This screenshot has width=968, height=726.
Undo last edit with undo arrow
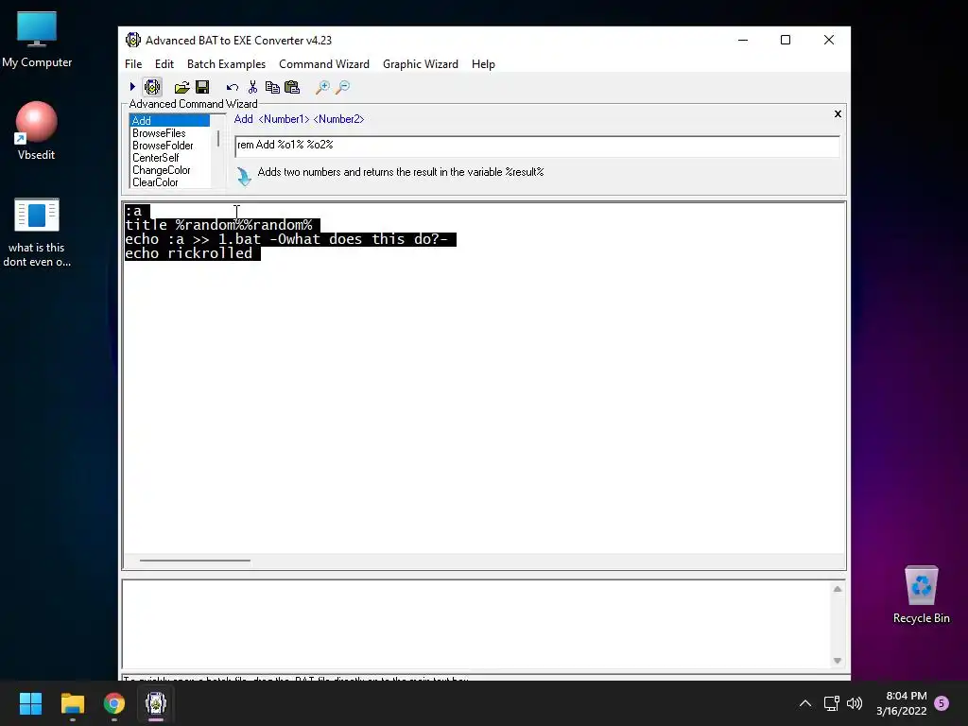point(233,87)
